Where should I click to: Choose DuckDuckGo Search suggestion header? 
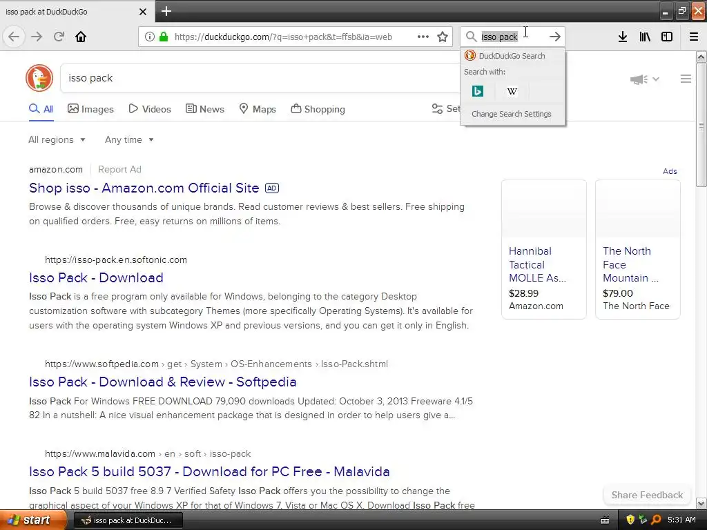(513, 56)
